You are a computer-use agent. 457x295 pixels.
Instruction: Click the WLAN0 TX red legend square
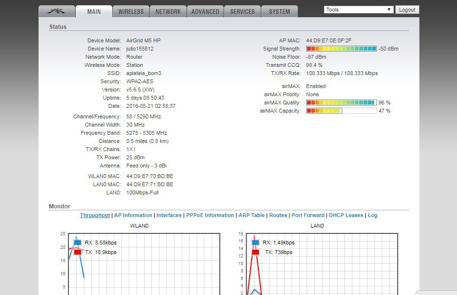[x=78, y=252]
